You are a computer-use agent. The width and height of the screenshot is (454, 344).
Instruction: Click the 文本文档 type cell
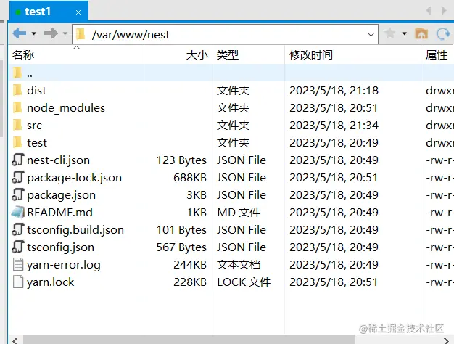pyautogui.click(x=239, y=265)
